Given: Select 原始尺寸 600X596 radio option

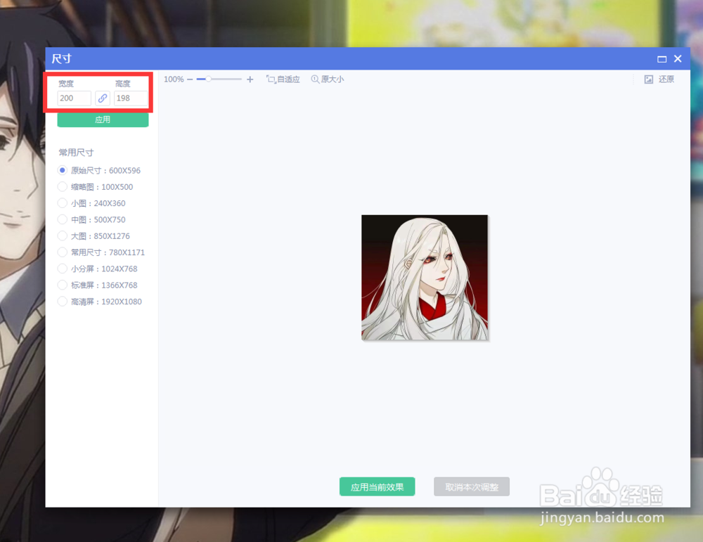Looking at the screenshot, I should coord(63,170).
